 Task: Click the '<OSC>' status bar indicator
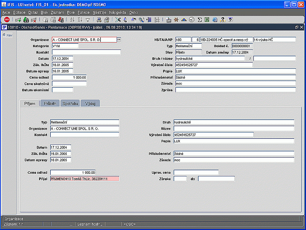click(130, 224)
